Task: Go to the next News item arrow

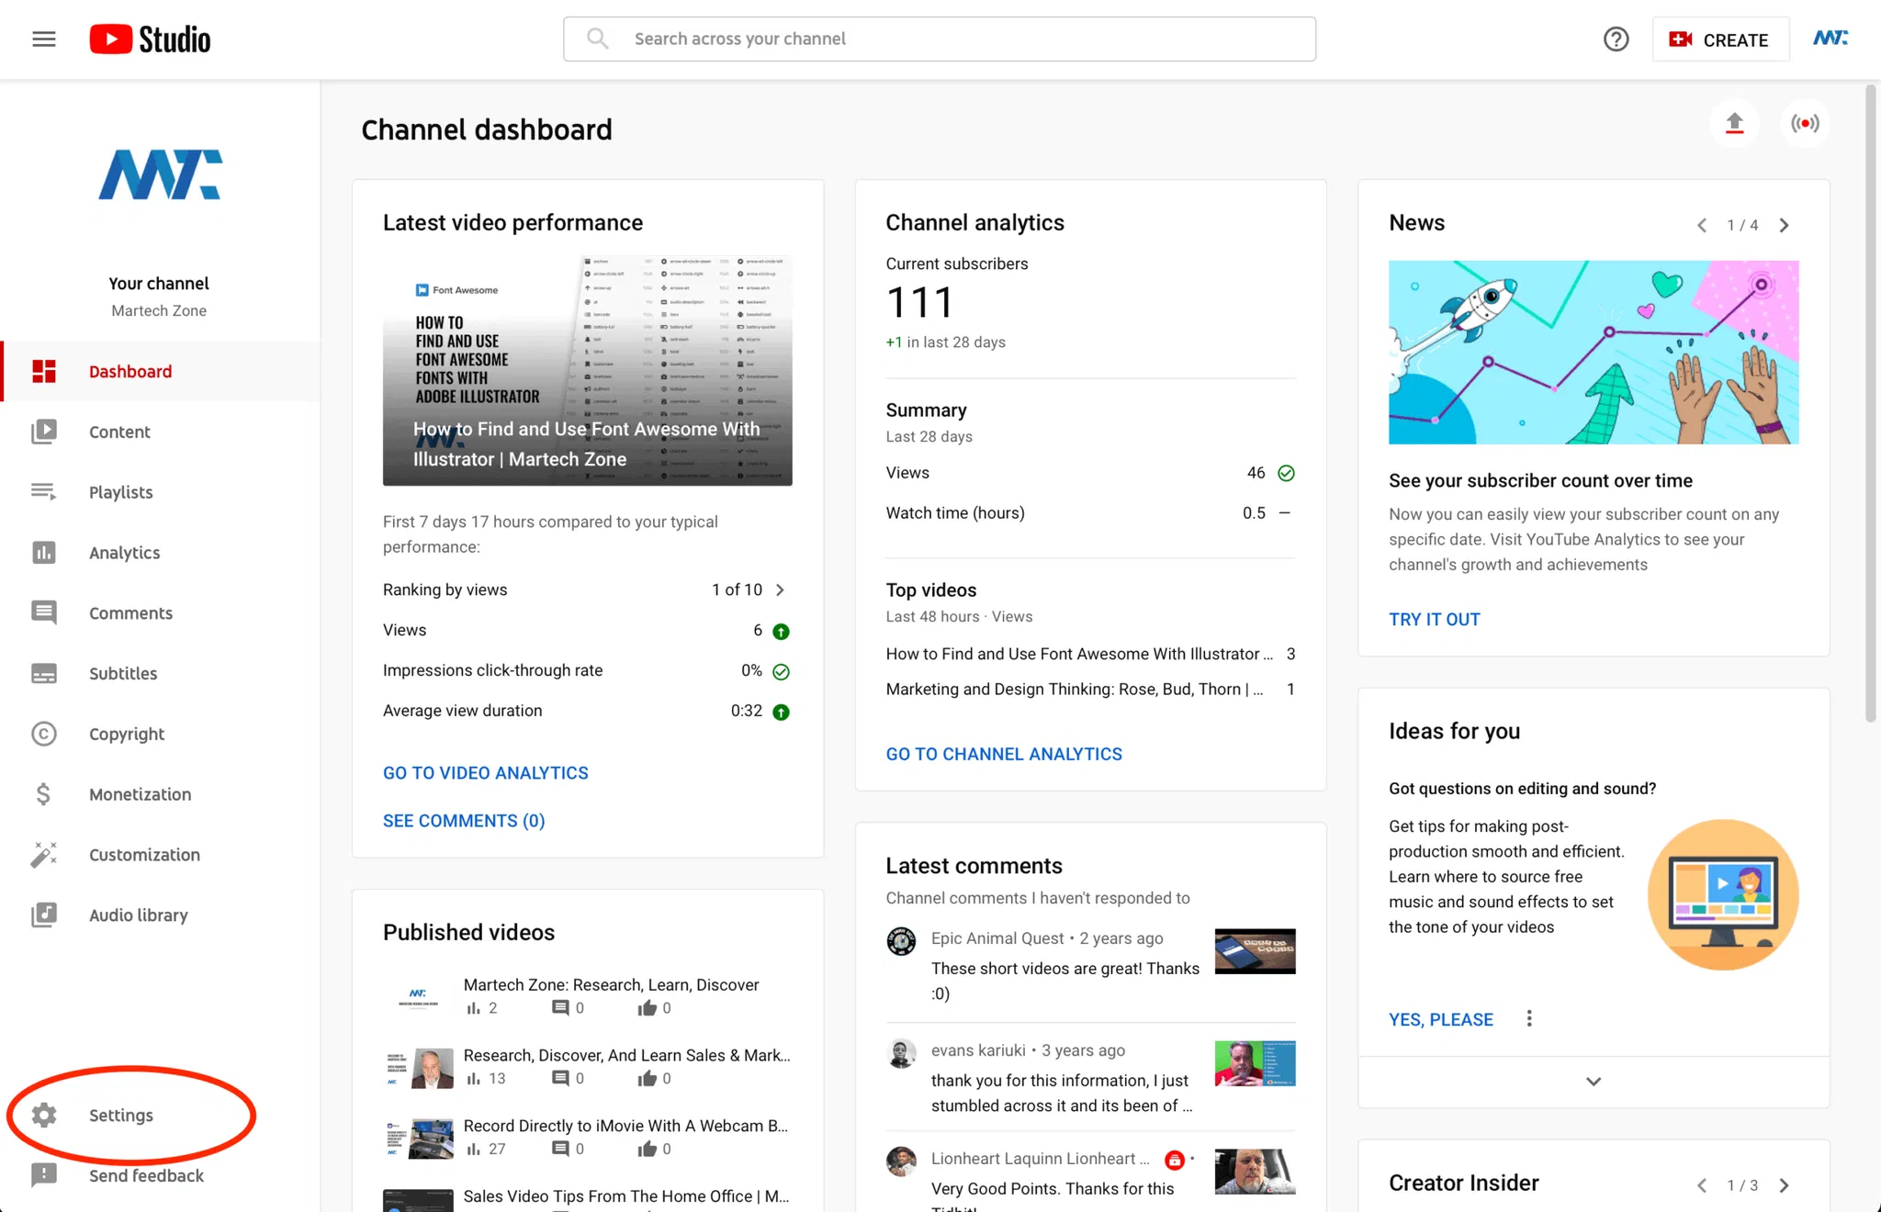Action: (x=1784, y=225)
